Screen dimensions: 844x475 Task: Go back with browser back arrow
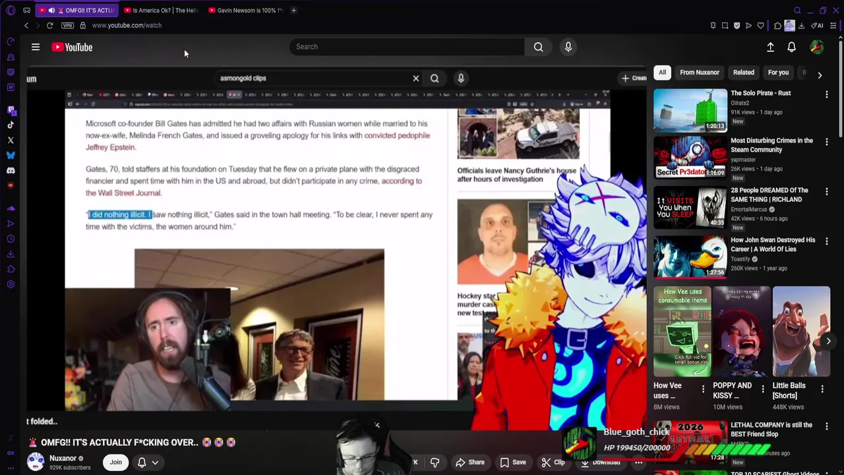[x=26, y=25]
